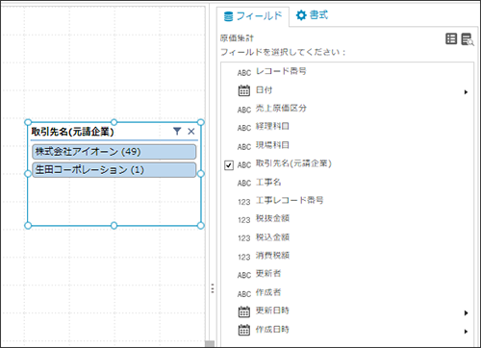Select the 現場科目 field
Viewport: 481px width, 348px height.
(x=272, y=145)
